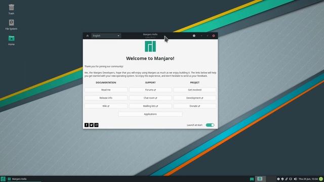
Task: Open the display tray icon
Action: point(291,179)
